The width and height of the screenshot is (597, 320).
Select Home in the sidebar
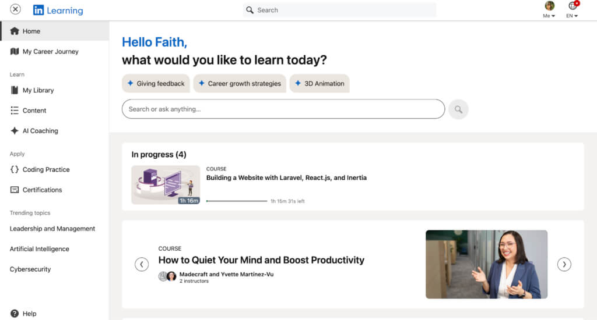click(31, 31)
